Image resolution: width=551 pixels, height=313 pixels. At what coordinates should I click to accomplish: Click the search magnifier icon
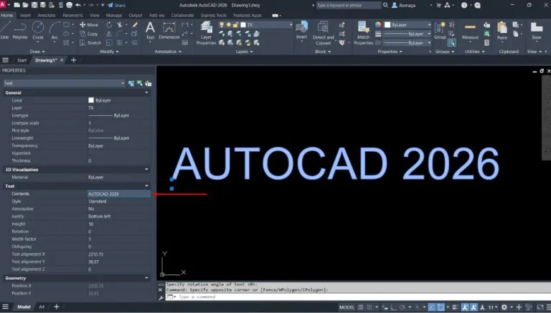point(385,5)
